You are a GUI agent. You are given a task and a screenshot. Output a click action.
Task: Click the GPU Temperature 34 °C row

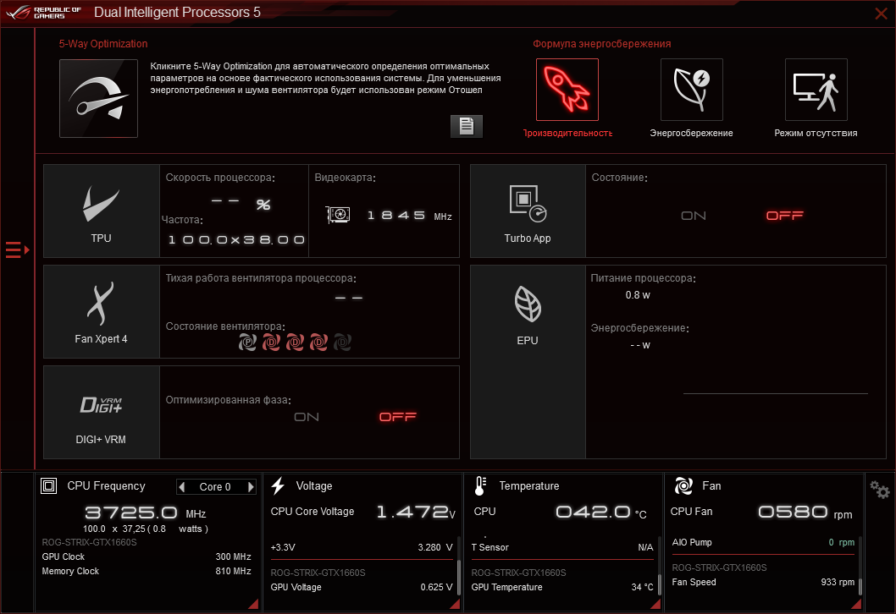point(562,587)
